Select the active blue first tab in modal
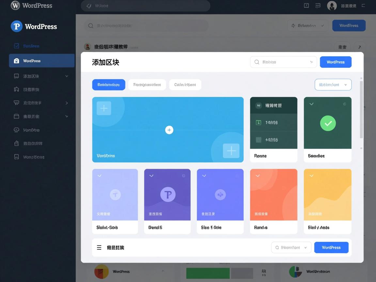This screenshot has width=376, height=282. tap(108, 85)
